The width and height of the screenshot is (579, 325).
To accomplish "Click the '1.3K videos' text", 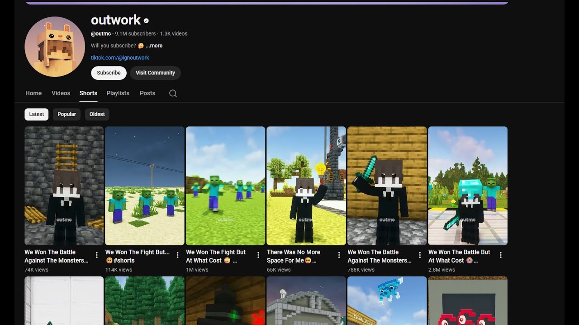I will click(x=174, y=33).
